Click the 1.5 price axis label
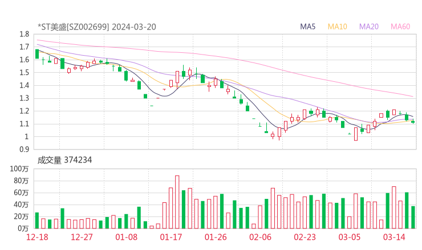Image resolution: width=422 pixels, height=250 pixels. (24, 72)
